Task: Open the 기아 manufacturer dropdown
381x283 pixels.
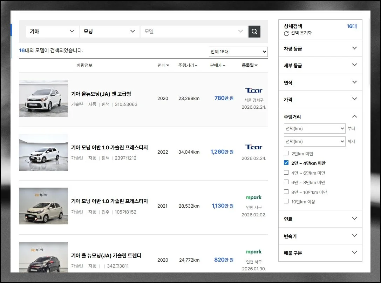Action: [x=52, y=31]
